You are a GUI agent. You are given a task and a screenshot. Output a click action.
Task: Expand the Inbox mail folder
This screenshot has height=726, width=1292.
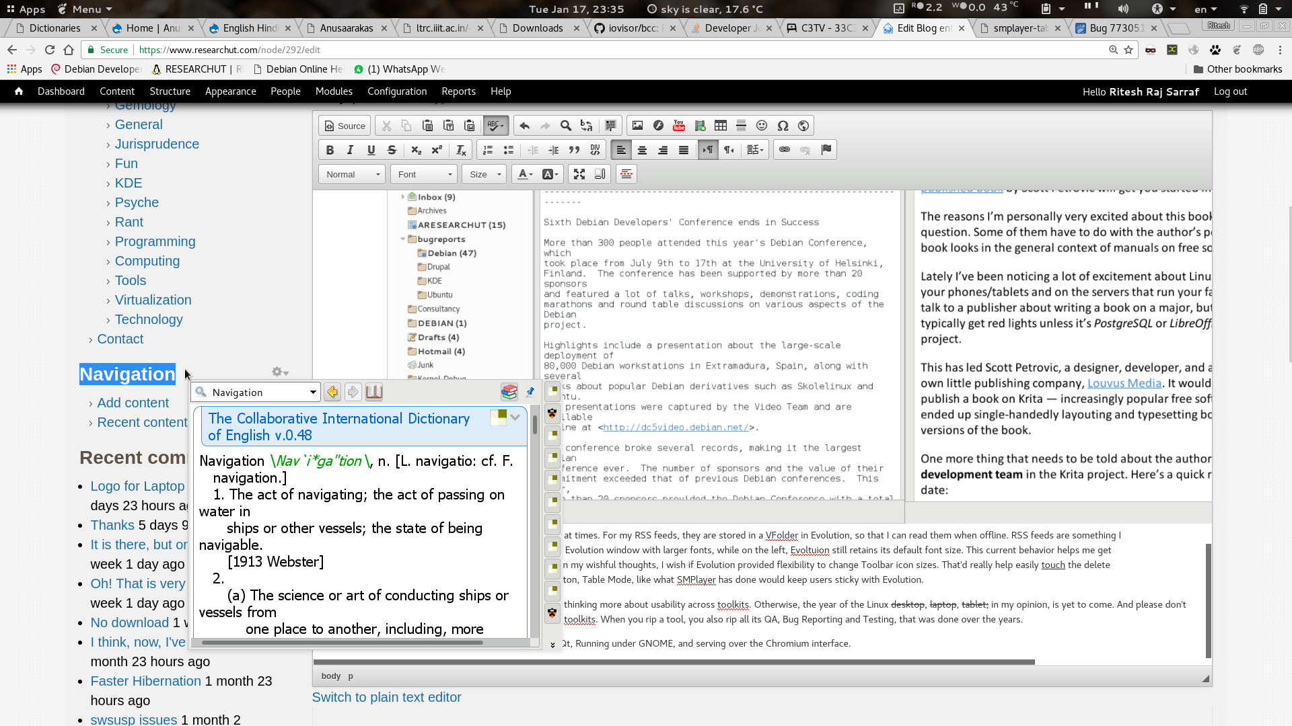click(x=403, y=197)
